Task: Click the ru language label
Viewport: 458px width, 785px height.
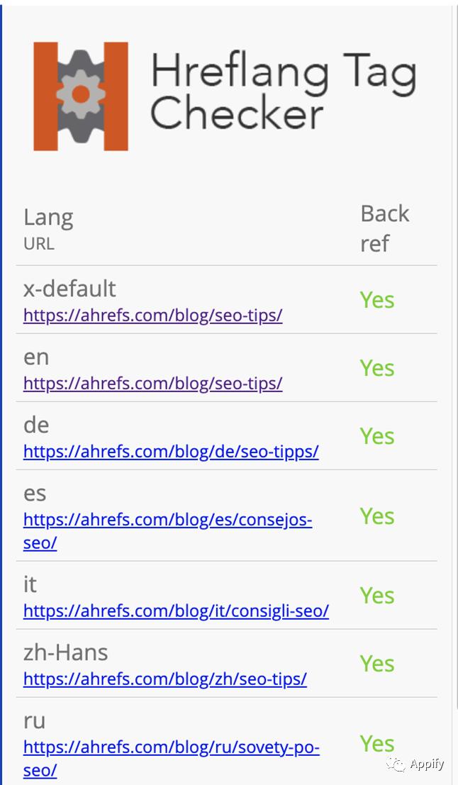Action: tap(34, 721)
